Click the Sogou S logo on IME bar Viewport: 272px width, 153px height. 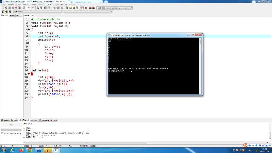click(x=245, y=145)
